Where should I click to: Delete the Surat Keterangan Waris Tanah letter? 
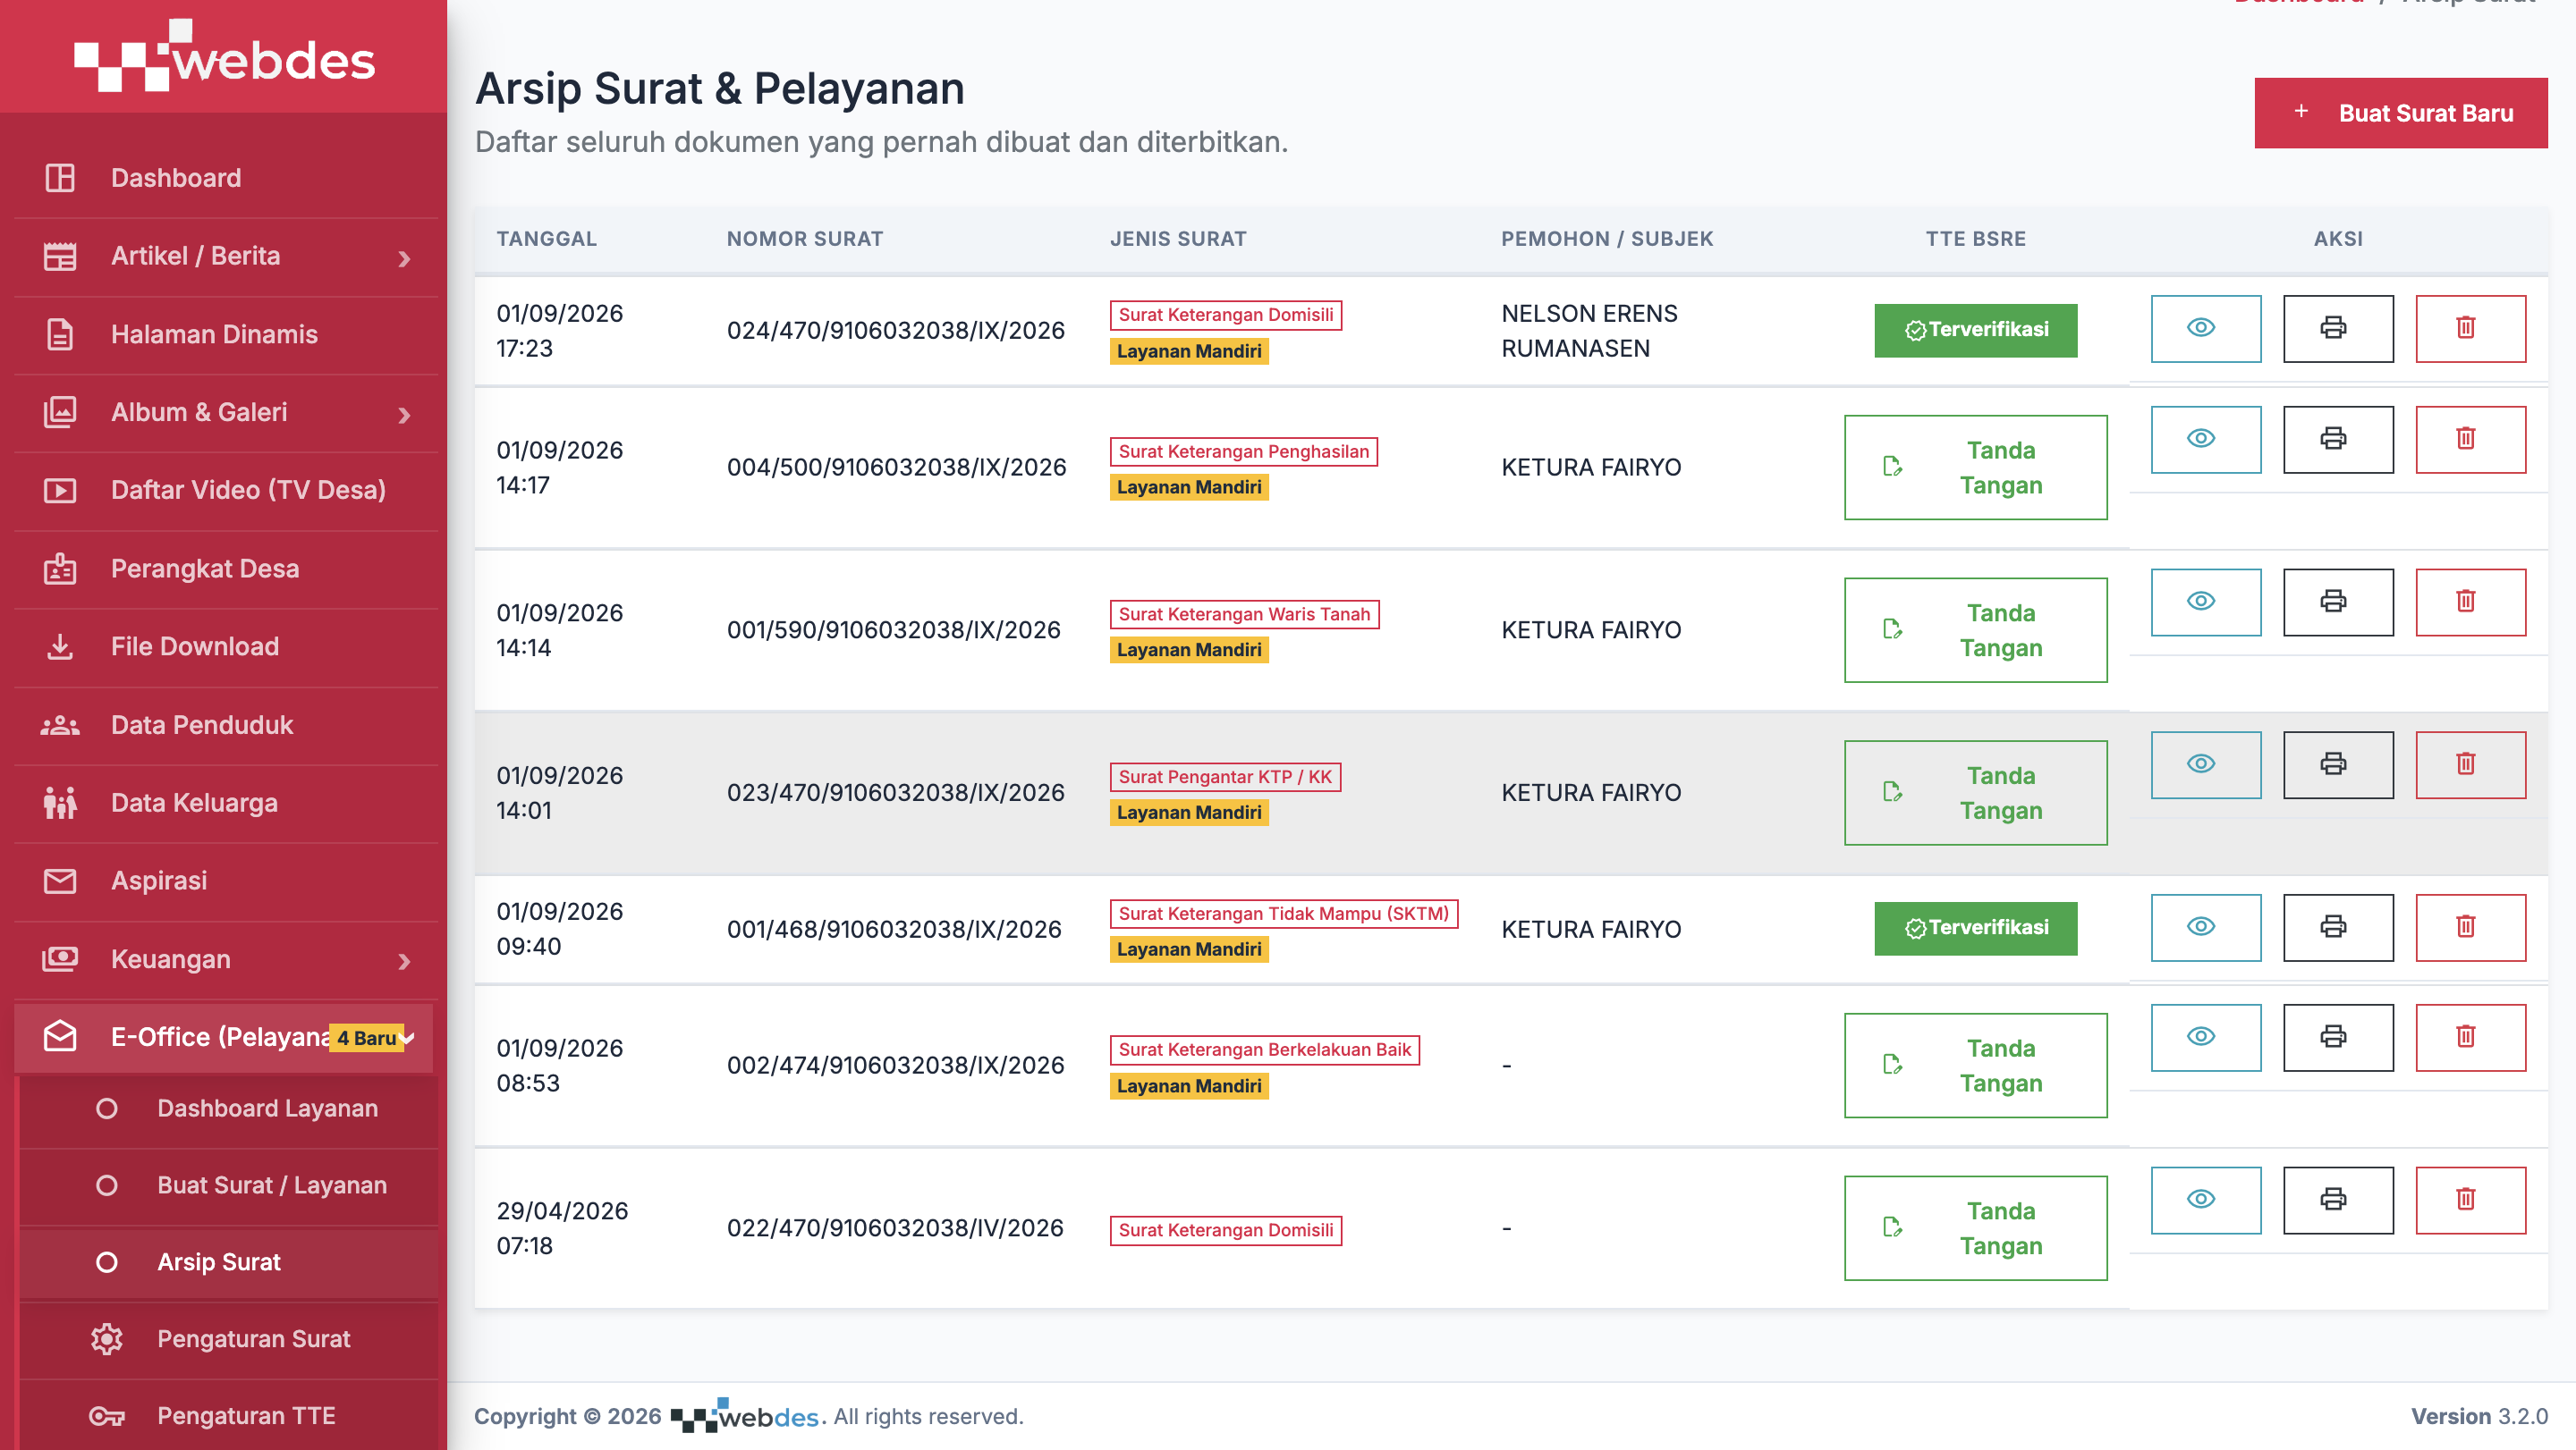(x=2470, y=602)
